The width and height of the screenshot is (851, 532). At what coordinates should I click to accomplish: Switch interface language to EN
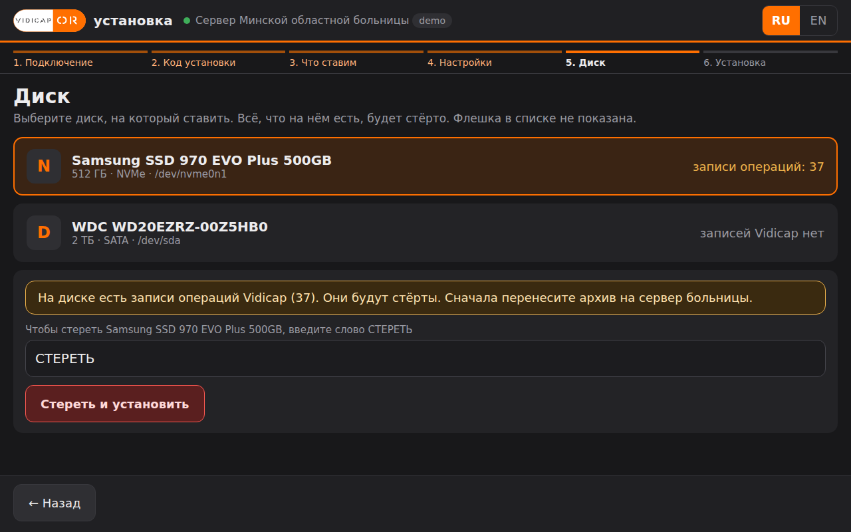pos(818,21)
